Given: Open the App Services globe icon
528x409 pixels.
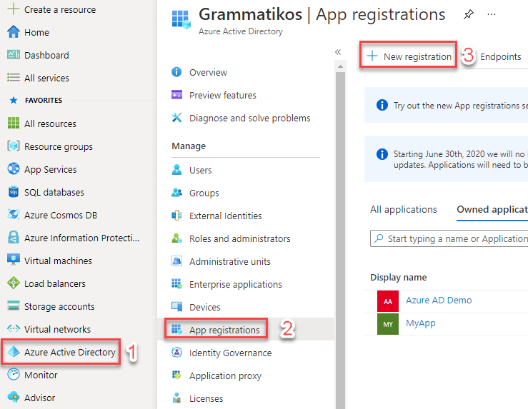Looking at the screenshot, I should [x=14, y=169].
